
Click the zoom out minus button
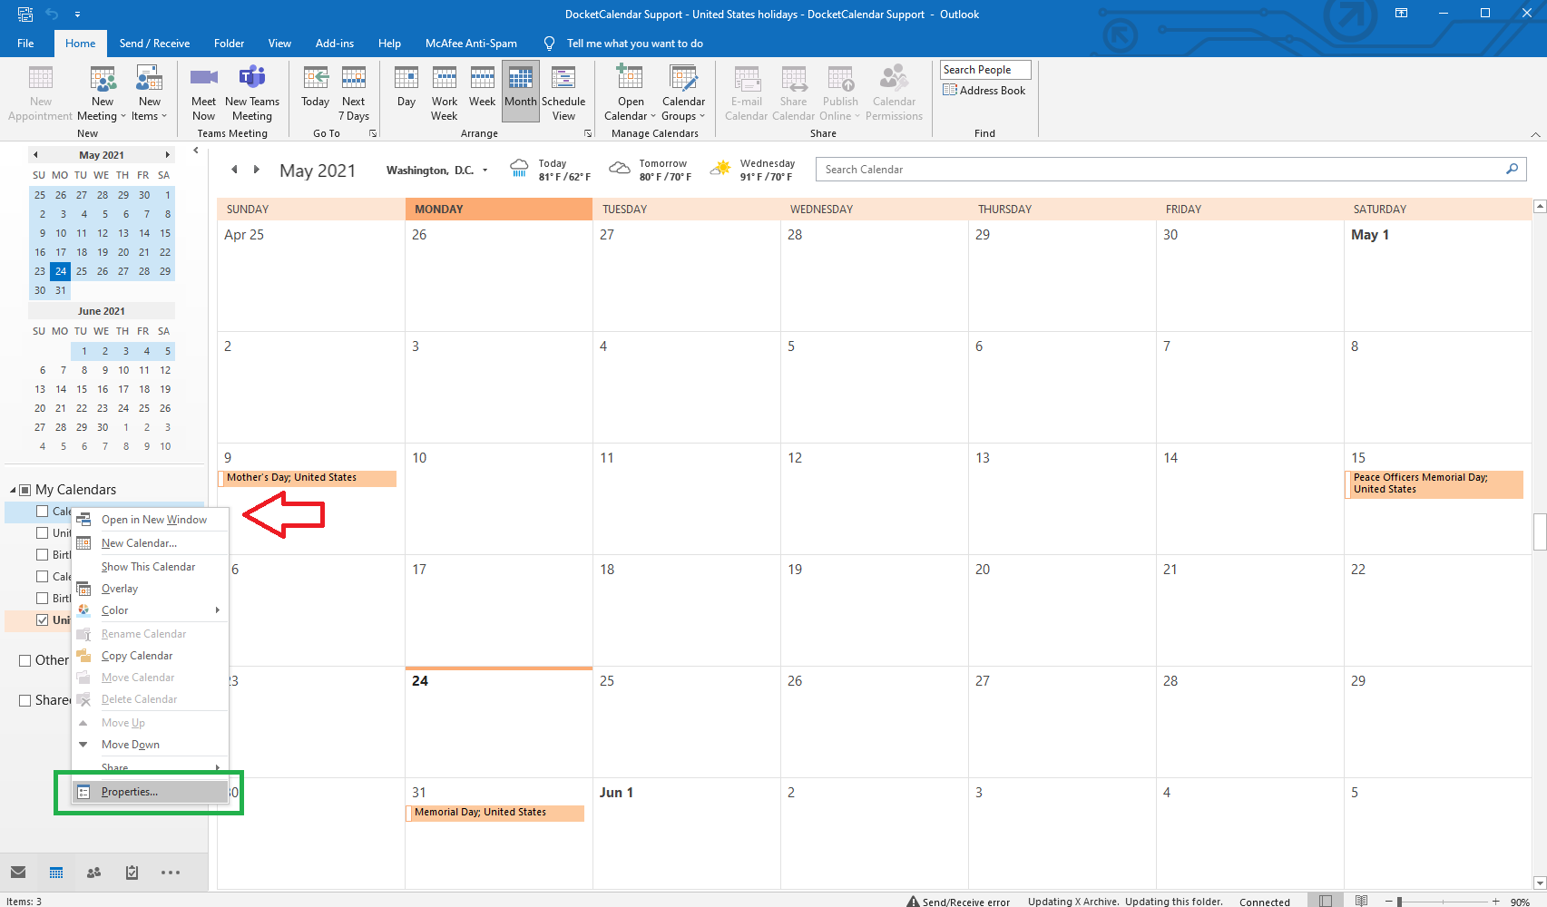point(1388,902)
